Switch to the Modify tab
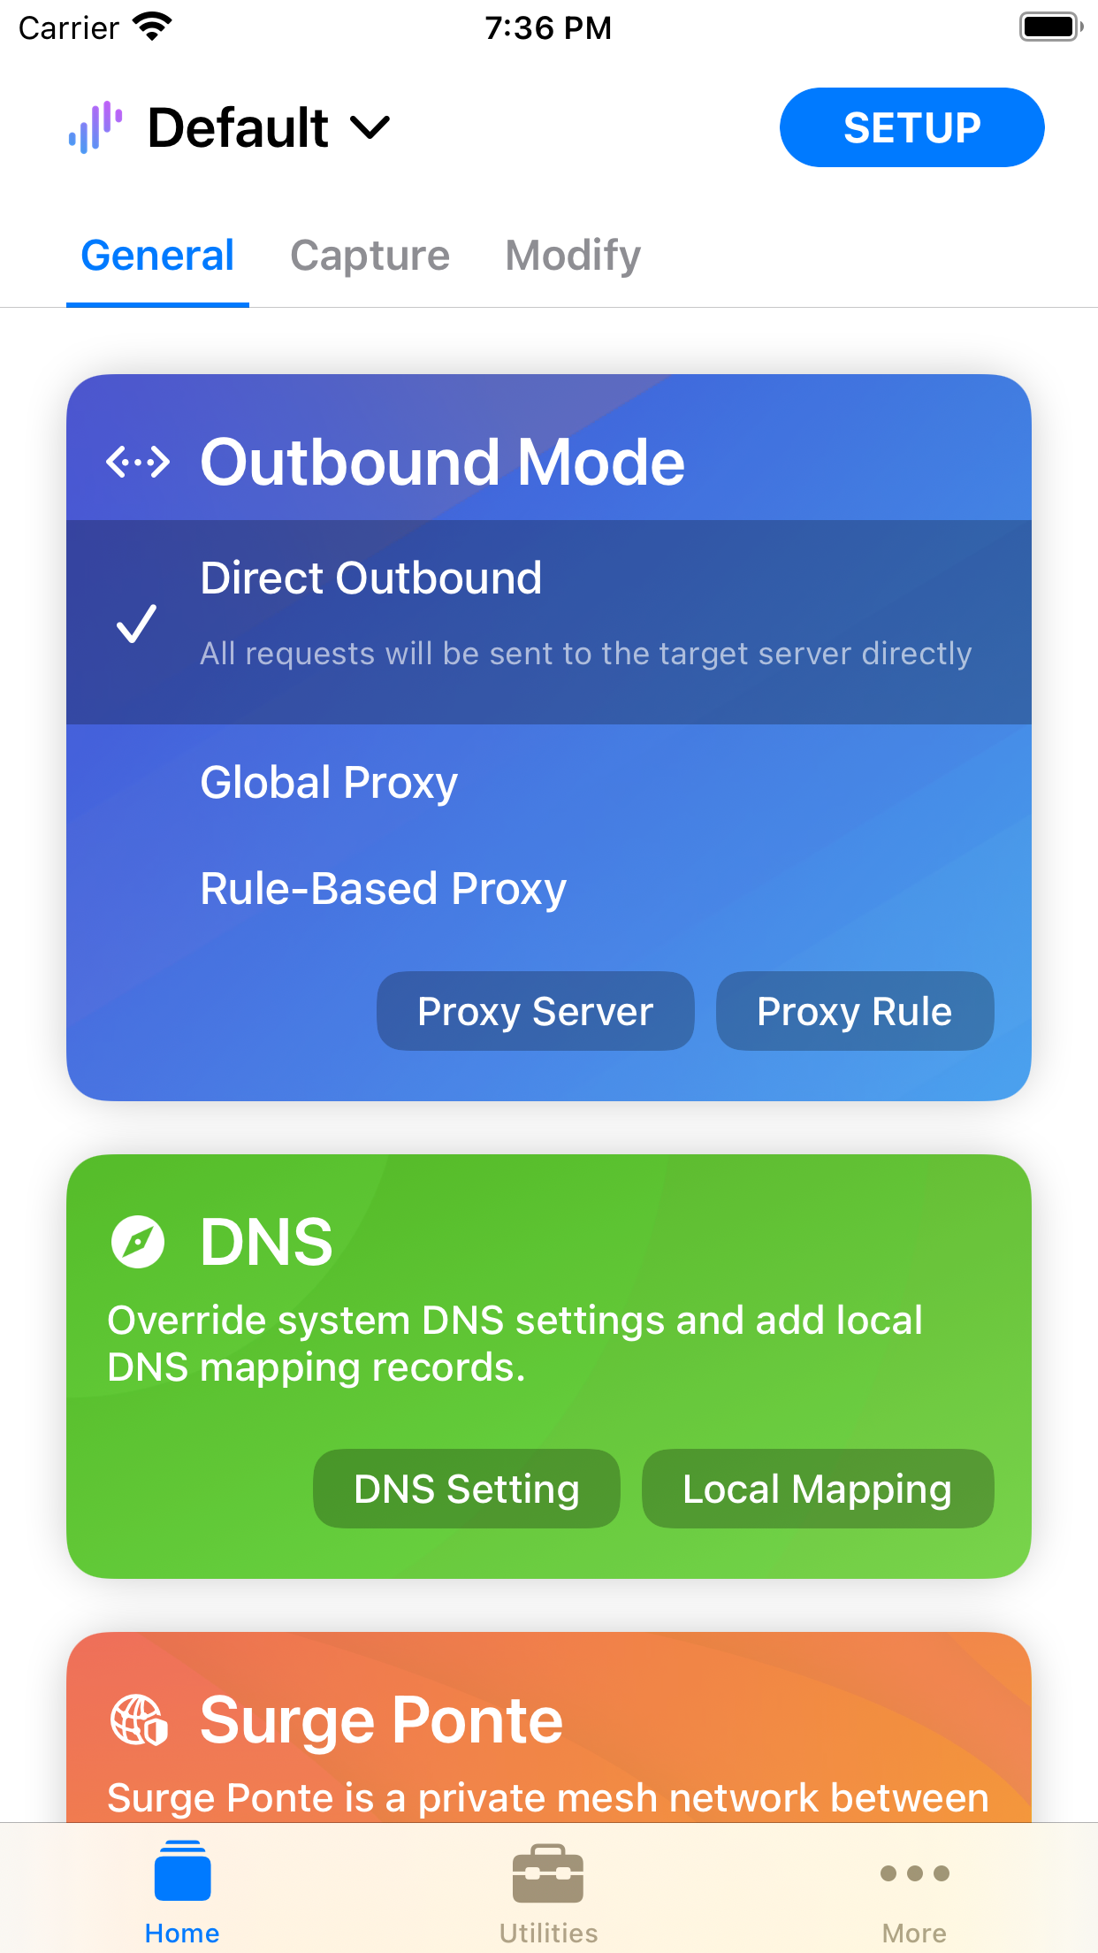This screenshot has height=1953, width=1098. click(573, 256)
